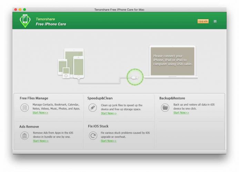
Task: Click 'Clean up junk files' description
Action: click(x=122, y=107)
